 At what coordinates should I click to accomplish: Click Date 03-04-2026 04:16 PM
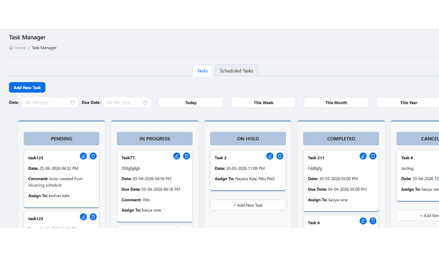[x=146, y=179]
